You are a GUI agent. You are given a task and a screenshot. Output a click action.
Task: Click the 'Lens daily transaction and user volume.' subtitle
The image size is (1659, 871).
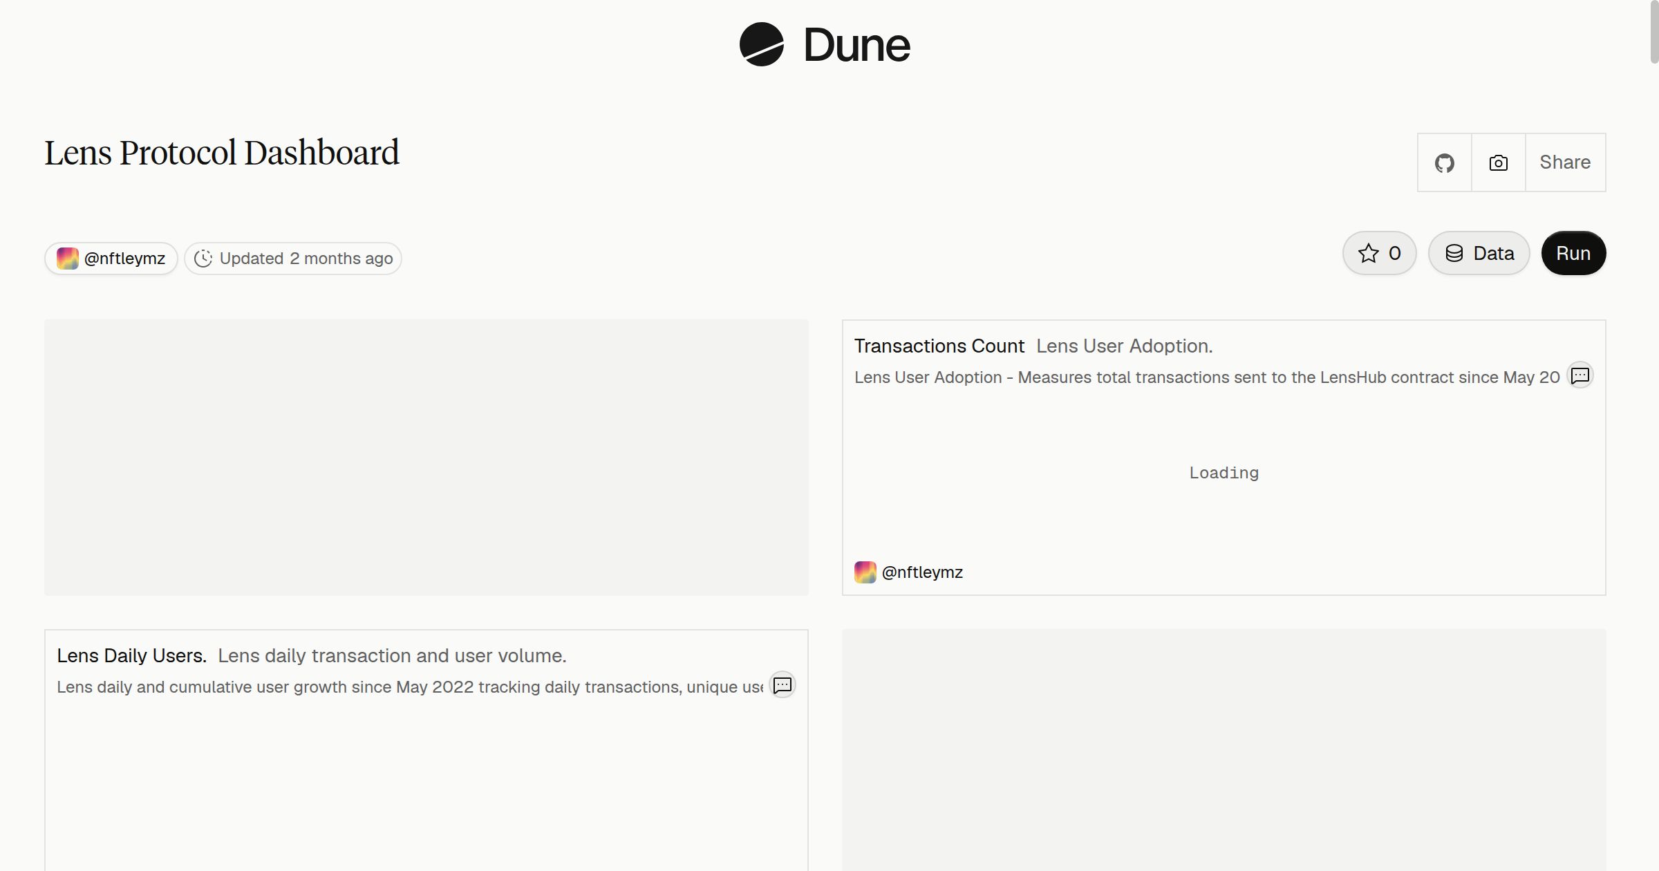[x=392, y=655]
